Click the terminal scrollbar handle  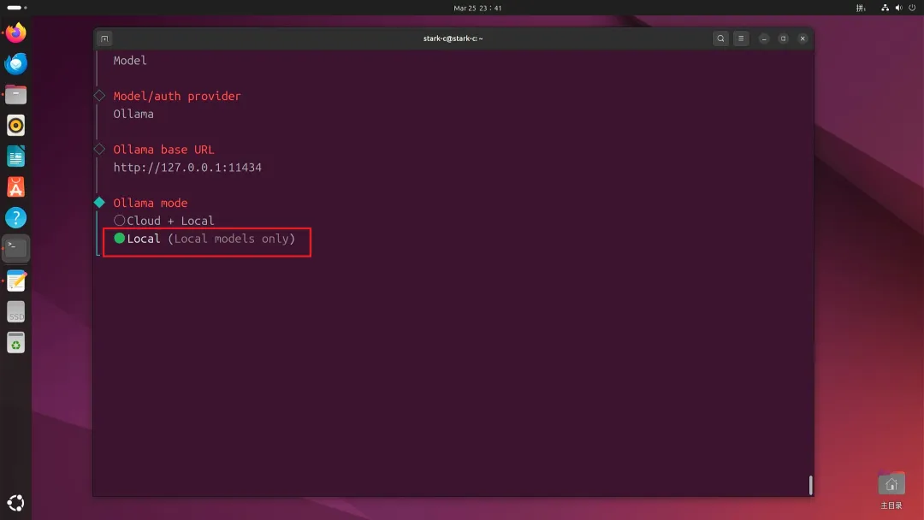tap(811, 485)
